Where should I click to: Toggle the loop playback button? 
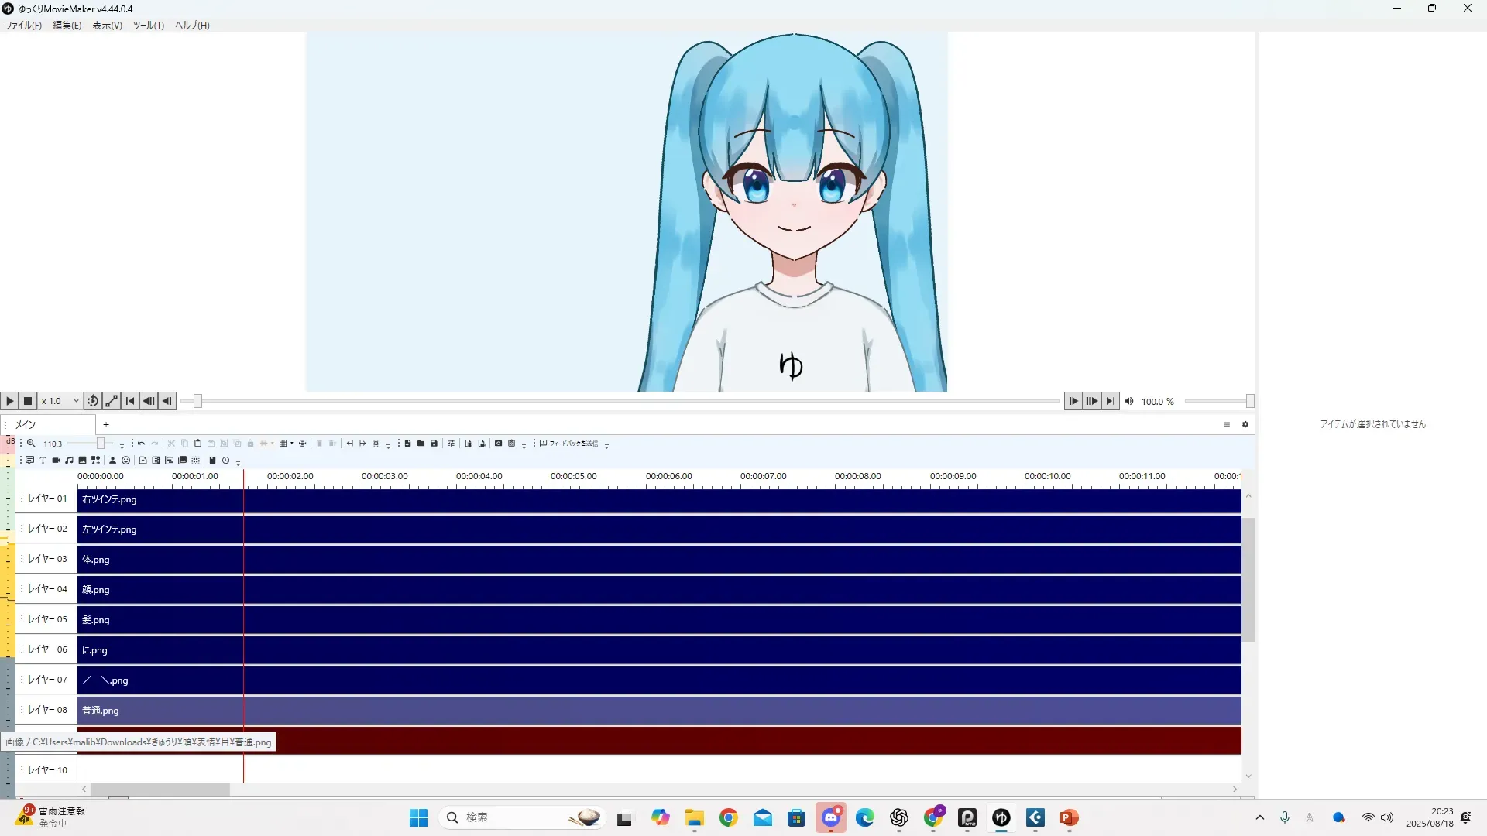pos(93,401)
